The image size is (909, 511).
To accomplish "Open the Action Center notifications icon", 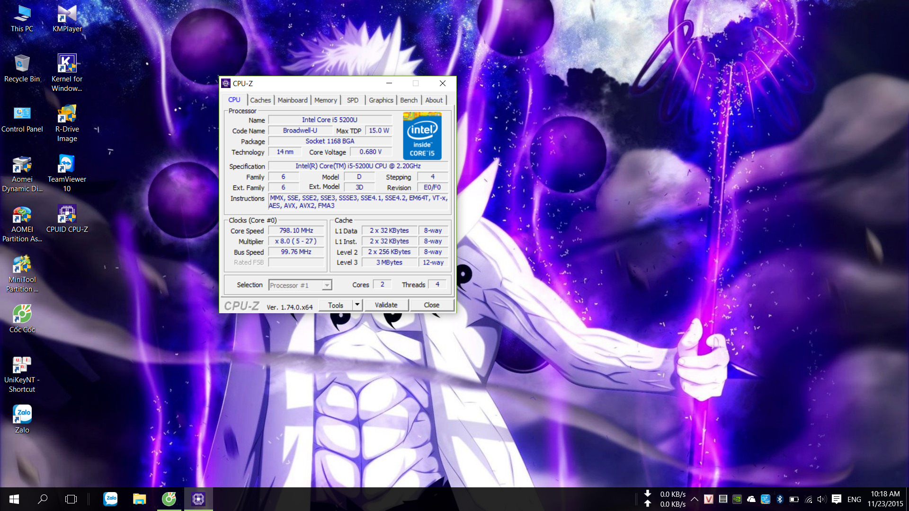I will [837, 499].
